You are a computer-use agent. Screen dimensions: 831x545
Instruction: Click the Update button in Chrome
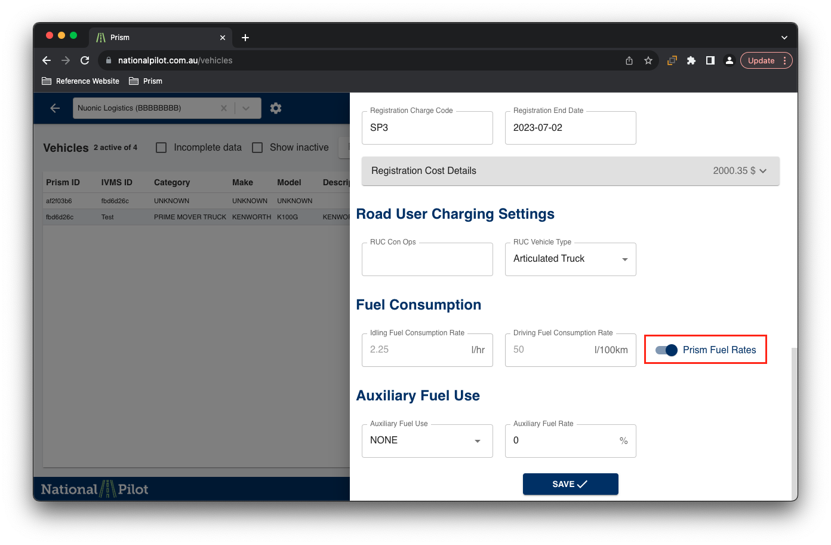point(761,60)
